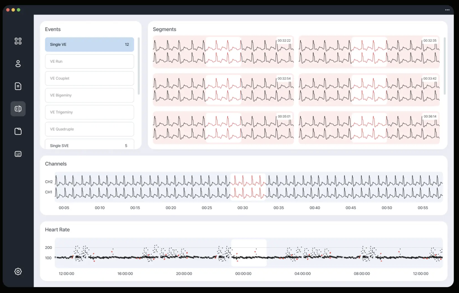The width and height of the screenshot is (459, 293).
Task: Click the three-dot more options icon
Action: click(x=447, y=10)
